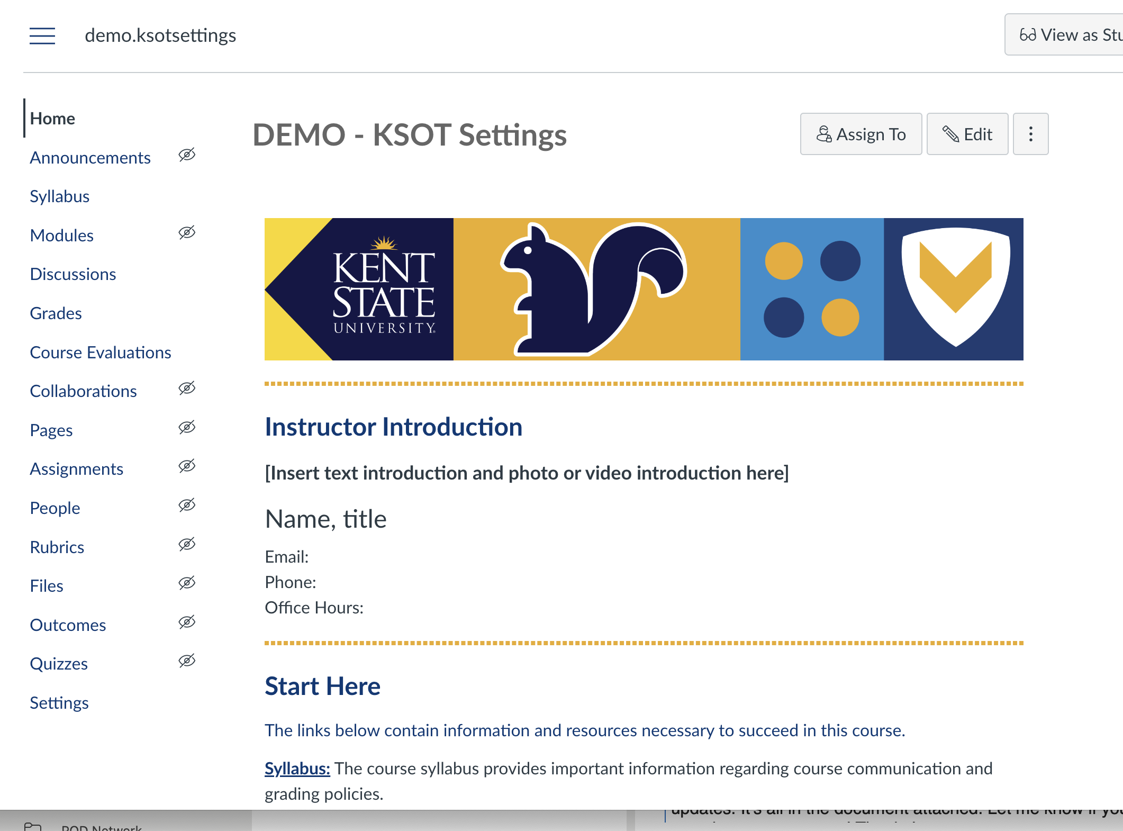Open the Syllabus link under Start Here
This screenshot has height=831, width=1123.
pos(297,769)
